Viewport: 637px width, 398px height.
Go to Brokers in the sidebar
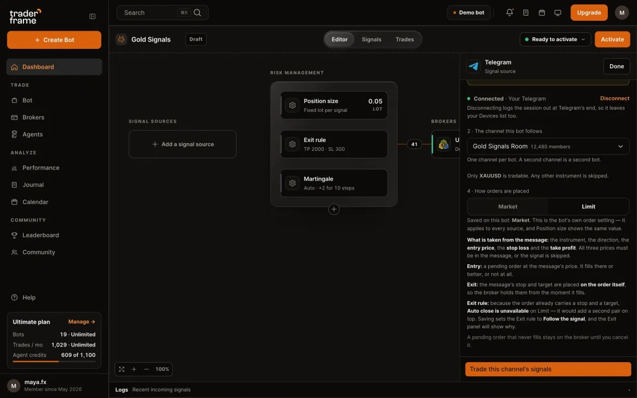[54, 118]
